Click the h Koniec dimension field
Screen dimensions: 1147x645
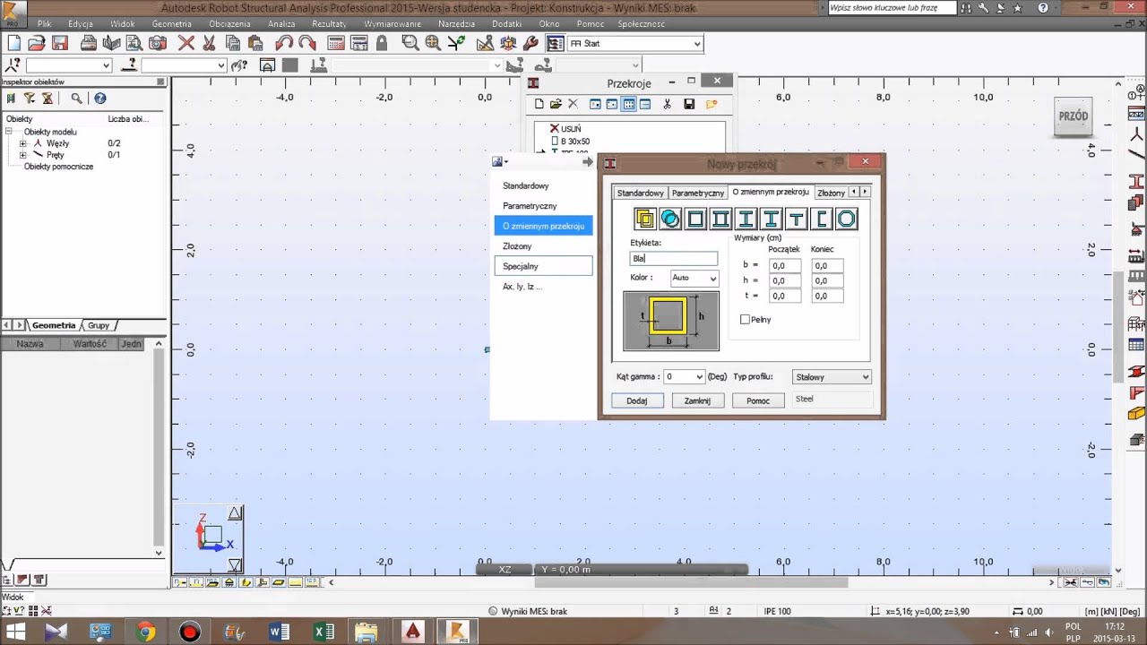[x=827, y=280]
